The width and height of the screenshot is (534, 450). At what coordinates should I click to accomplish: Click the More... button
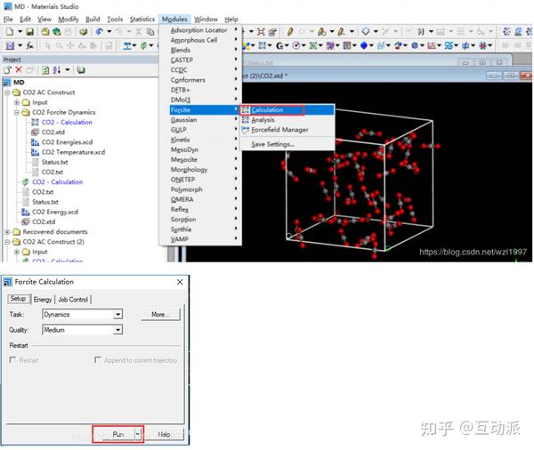pyautogui.click(x=160, y=314)
